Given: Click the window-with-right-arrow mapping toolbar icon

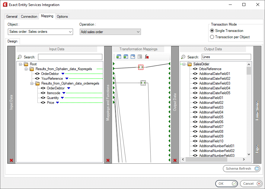Looking at the screenshot, I should click(x=119, y=57).
